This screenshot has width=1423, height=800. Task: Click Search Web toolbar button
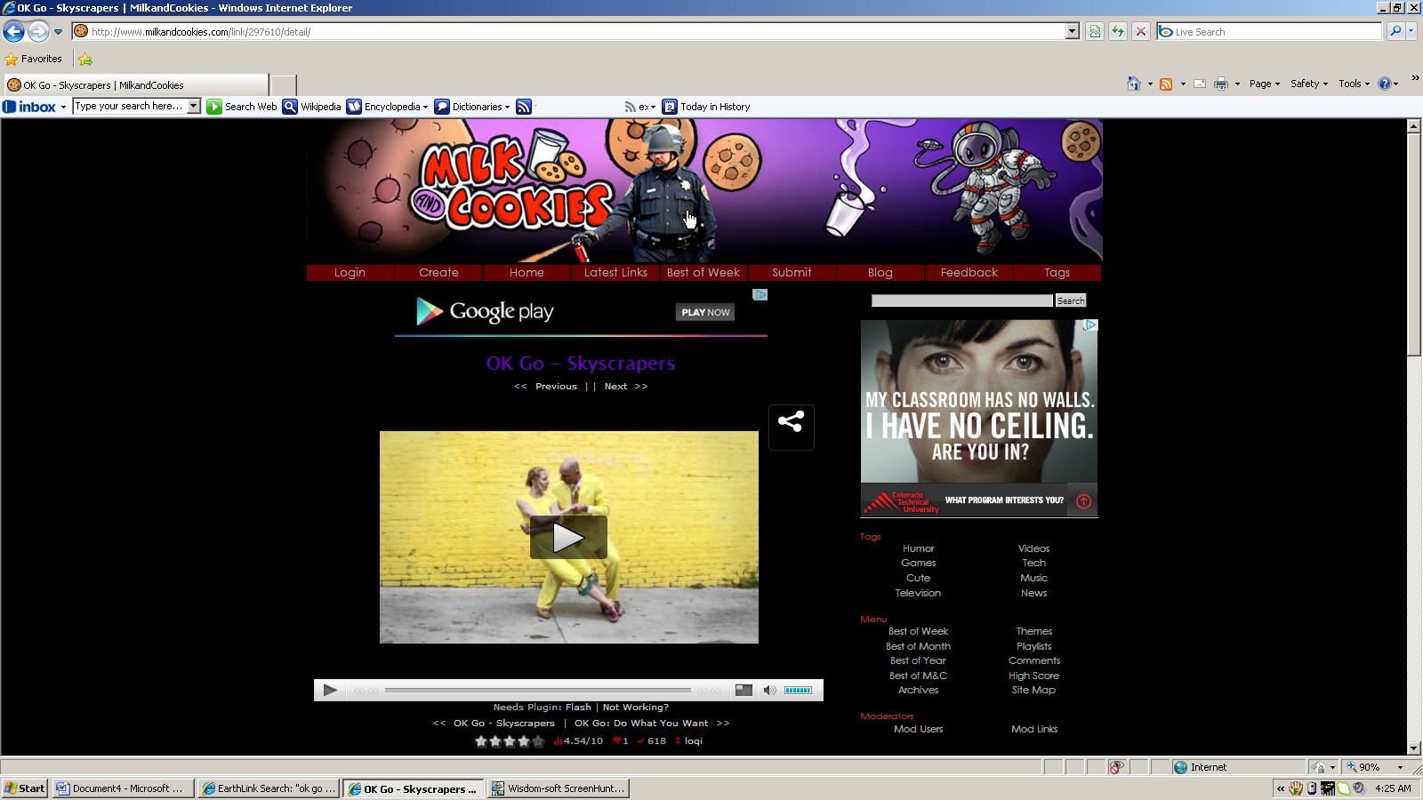242,107
